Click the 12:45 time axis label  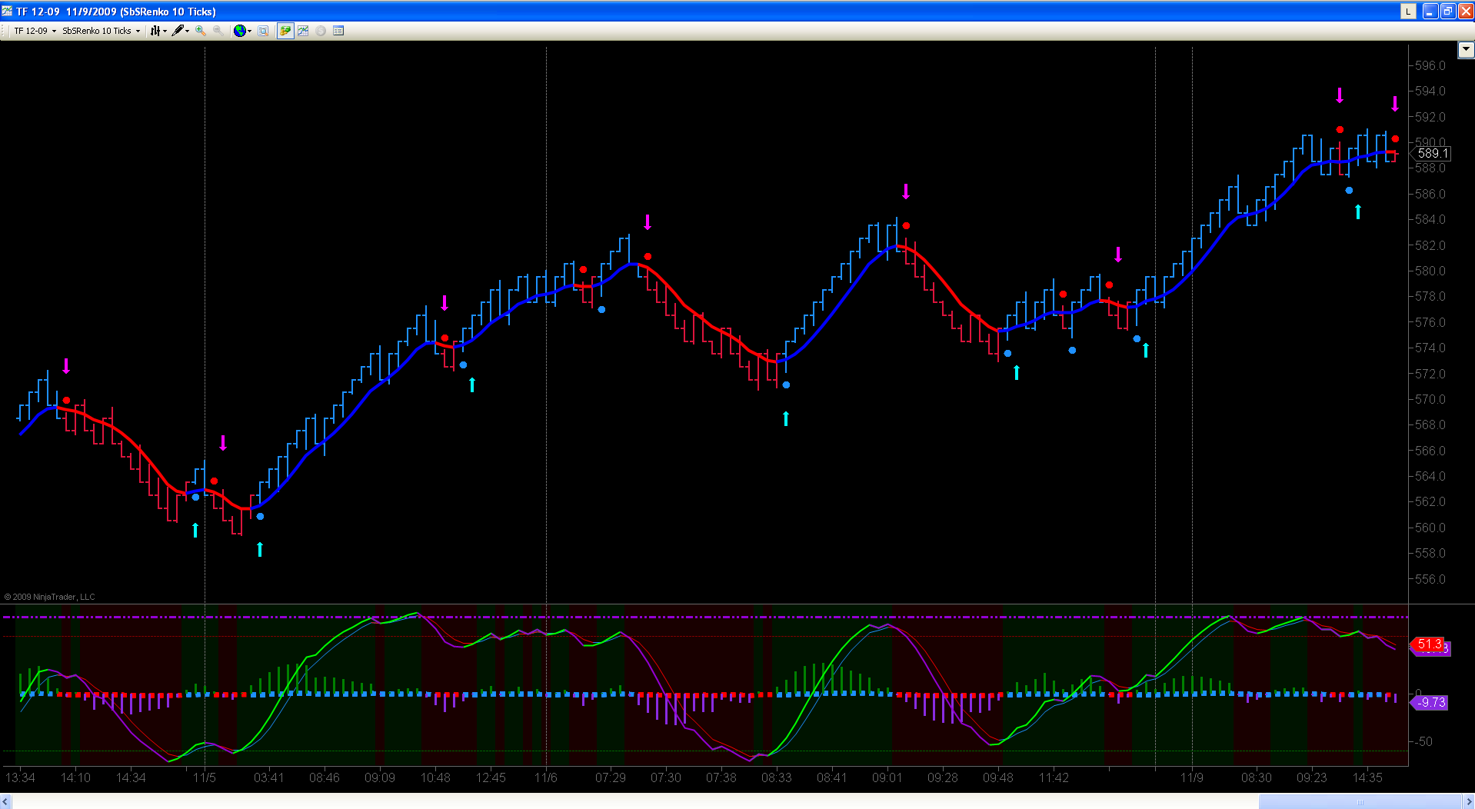(x=491, y=777)
